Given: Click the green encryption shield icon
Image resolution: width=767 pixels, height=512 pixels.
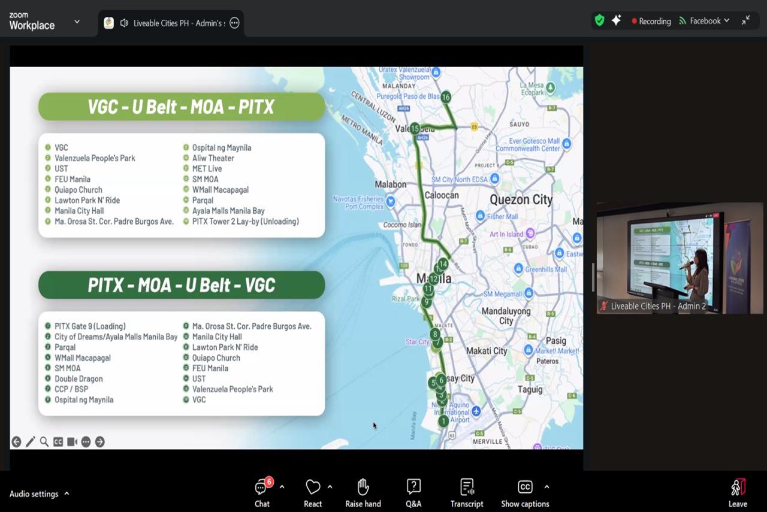Looking at the screenshot, I should pyautogui.click(x=599, y=21).
